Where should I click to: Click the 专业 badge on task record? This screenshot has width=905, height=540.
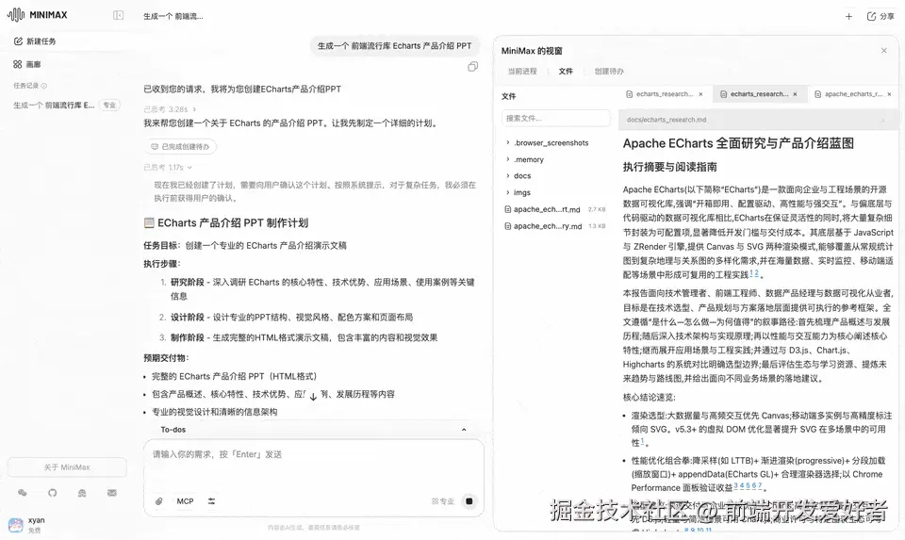(x=109, y=105)
